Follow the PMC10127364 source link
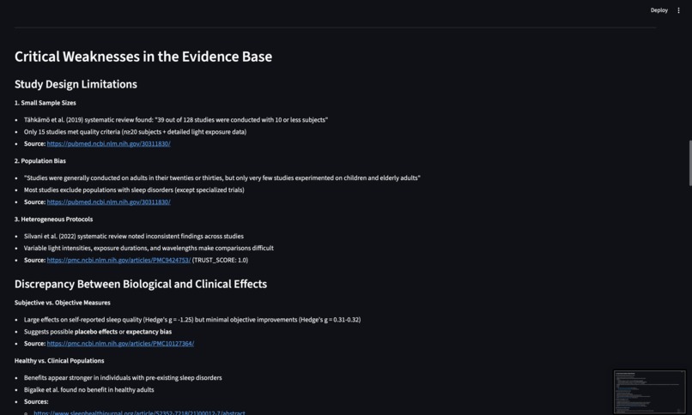692x415 pixels. tap(120, 344)
